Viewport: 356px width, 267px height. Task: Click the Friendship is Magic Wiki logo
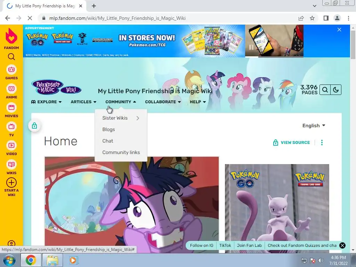56,87
